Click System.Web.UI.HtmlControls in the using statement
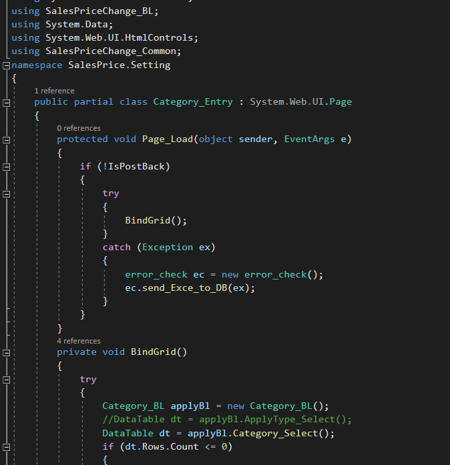450x465 pixels. pos(119,37)
